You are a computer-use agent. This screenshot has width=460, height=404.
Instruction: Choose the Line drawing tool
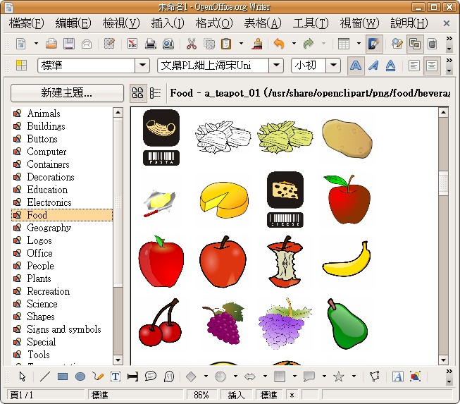pos(45,377)
